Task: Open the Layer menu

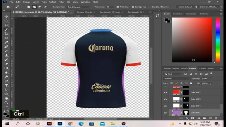Action: coord(36,2)
